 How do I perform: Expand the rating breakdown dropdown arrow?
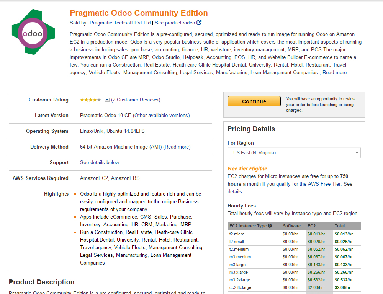point(107,100)
